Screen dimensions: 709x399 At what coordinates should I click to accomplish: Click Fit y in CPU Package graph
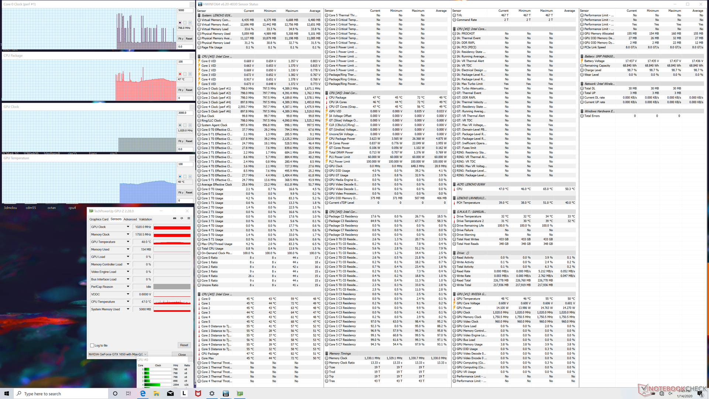tap(181, 90)
